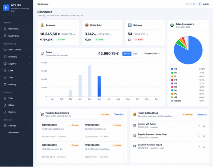The height and width of the screenshot is (167, 213).
Task: Click the globe icon in Sales by country
Action: (x=172, y=25)
